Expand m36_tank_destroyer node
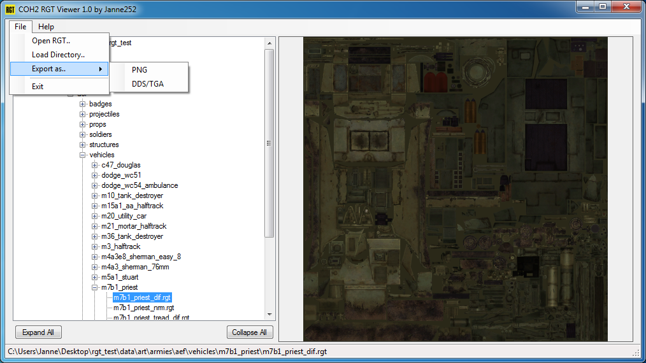646x363 pixels. (94, 236)
